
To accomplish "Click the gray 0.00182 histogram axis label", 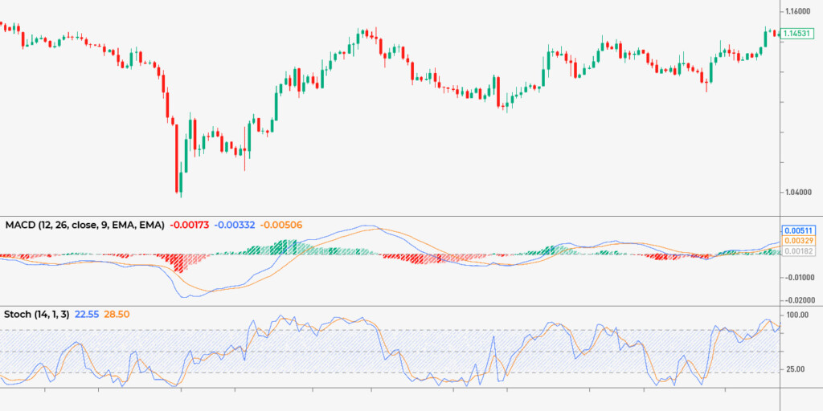I will click(x=800, y=251).
